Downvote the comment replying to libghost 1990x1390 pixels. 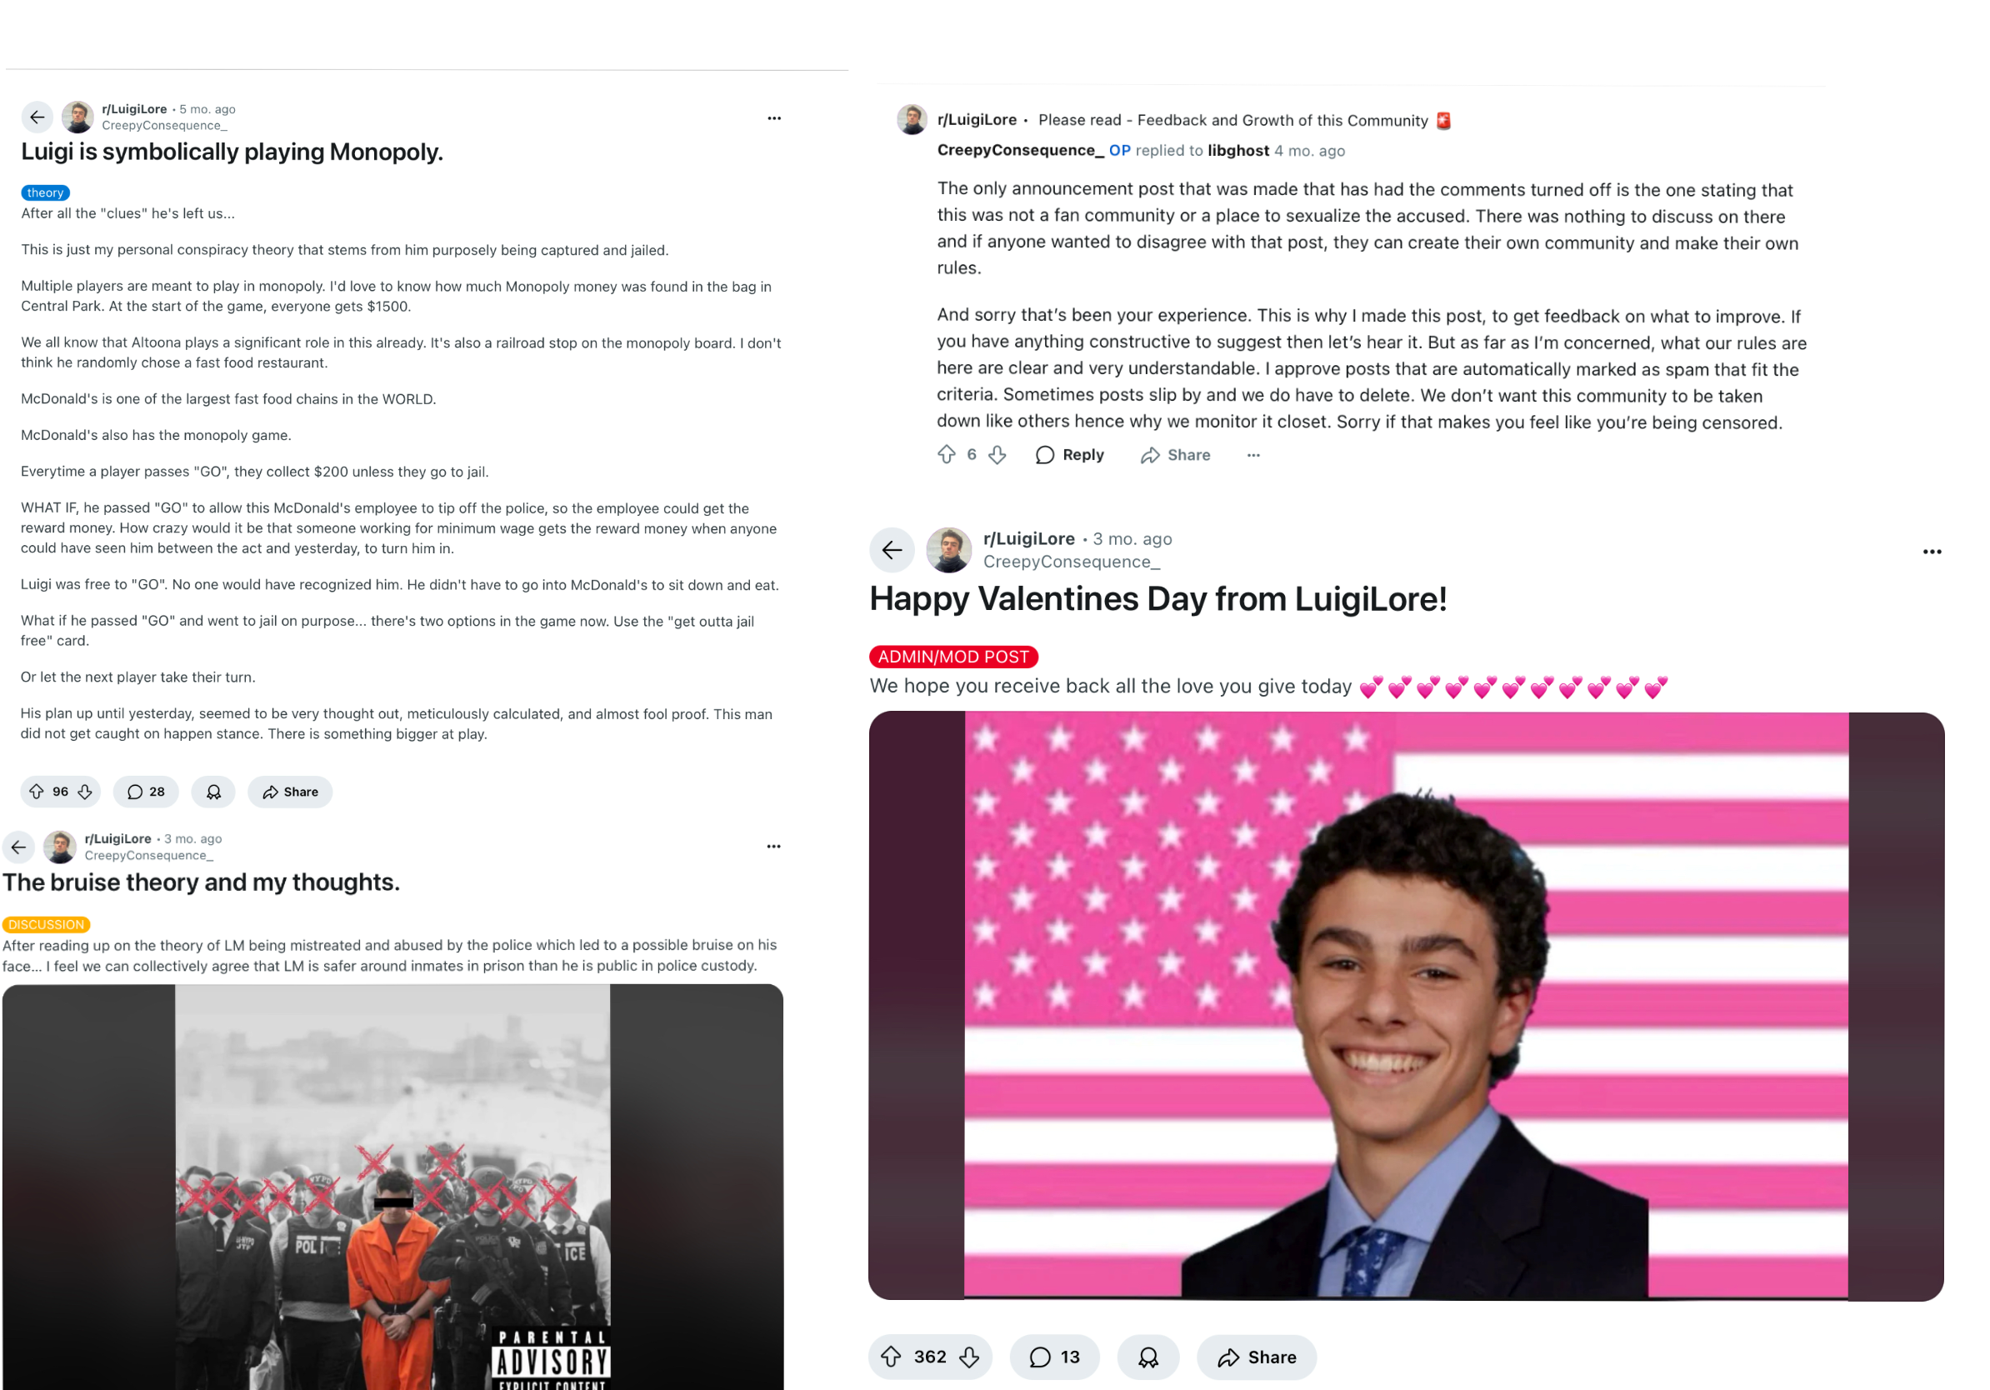[x=997, y=454]
